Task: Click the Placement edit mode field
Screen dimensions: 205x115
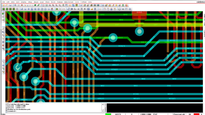Action: pos(179,114)
